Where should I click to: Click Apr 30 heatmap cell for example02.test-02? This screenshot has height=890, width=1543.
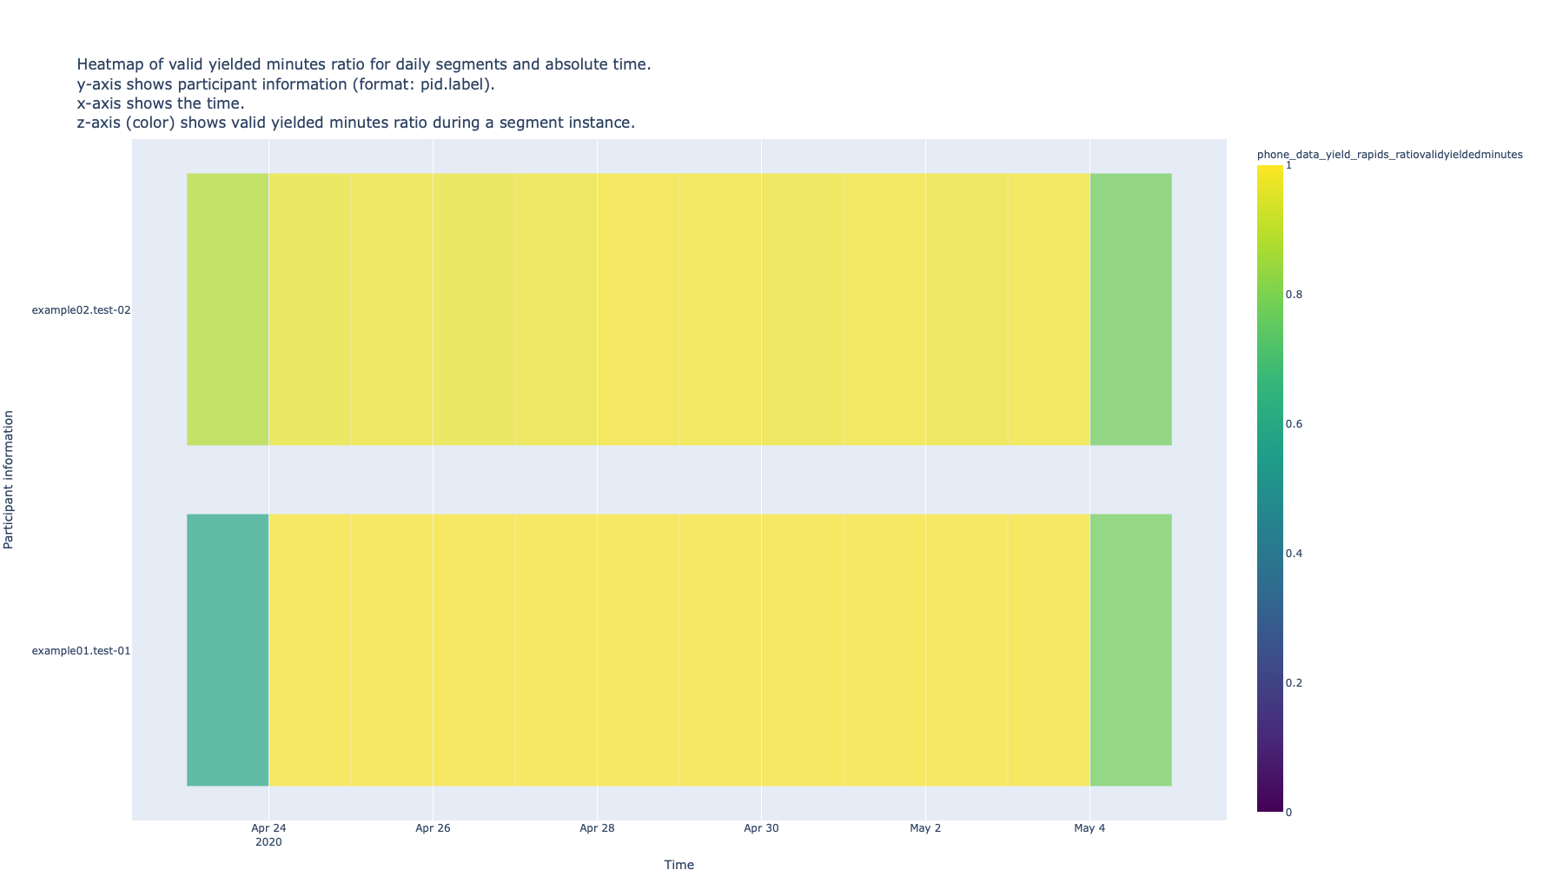click(x=802, y=309)
